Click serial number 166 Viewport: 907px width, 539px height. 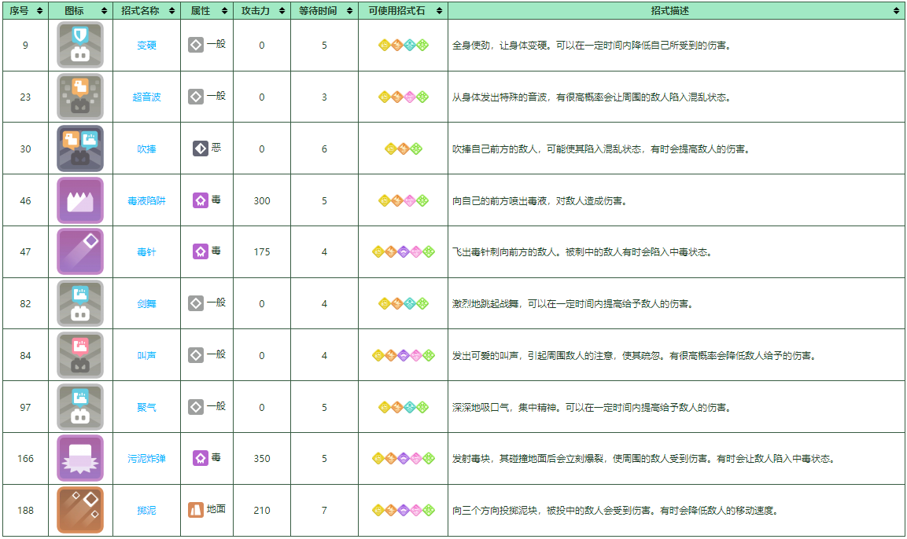click(25, 459)
